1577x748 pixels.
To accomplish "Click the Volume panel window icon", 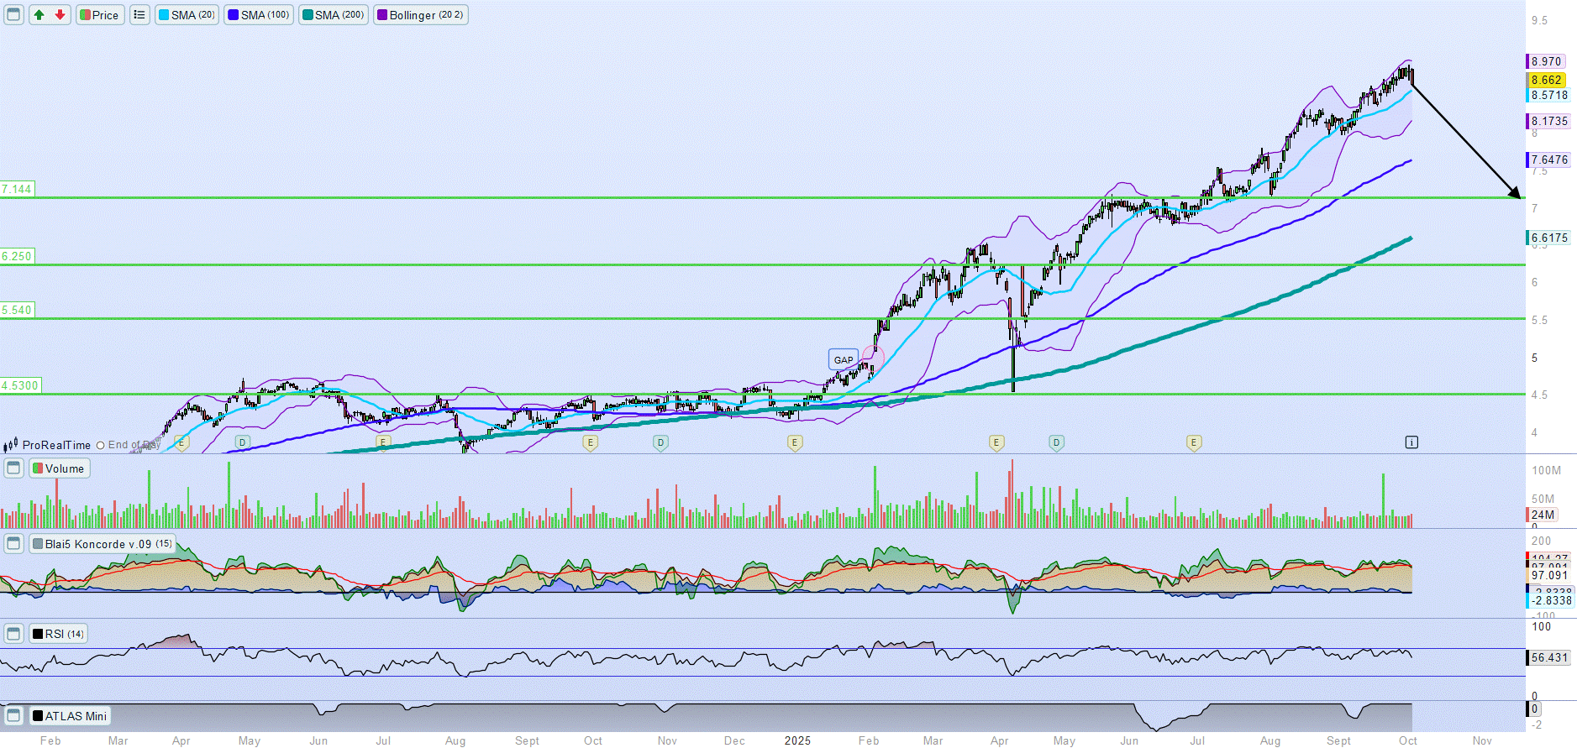I will (x=13, y=468).
